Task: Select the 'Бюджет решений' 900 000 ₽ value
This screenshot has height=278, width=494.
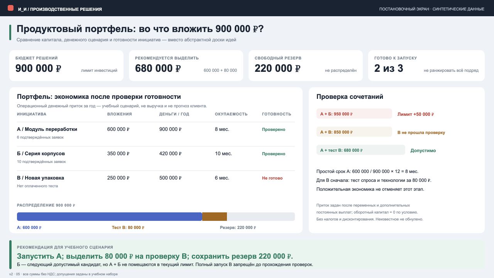Action: pyautogui.click(x=39, y=68)
